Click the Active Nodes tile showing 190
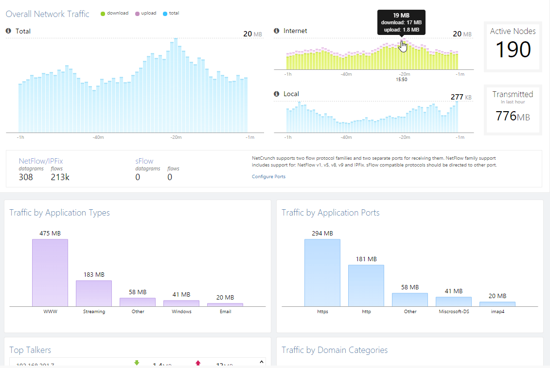 pyautogui.click(x=513, y=46)
